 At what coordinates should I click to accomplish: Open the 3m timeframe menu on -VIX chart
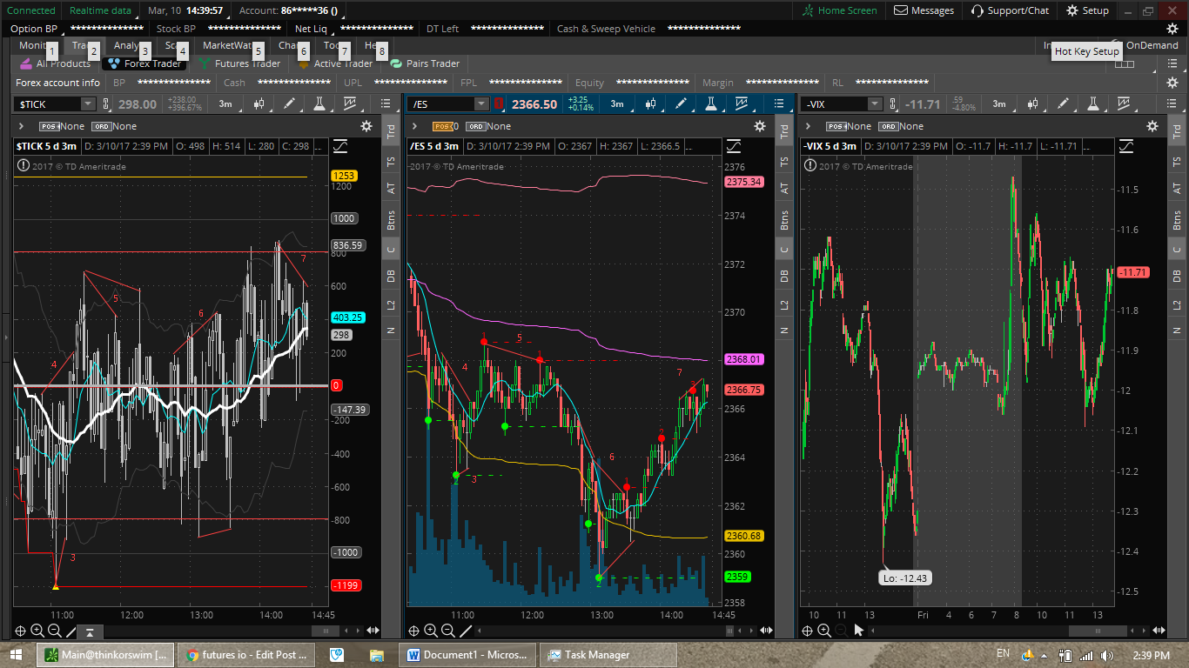(998, 104)
